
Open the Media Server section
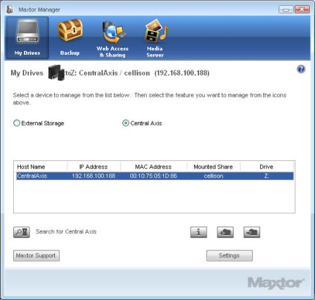tap(155, 39)
